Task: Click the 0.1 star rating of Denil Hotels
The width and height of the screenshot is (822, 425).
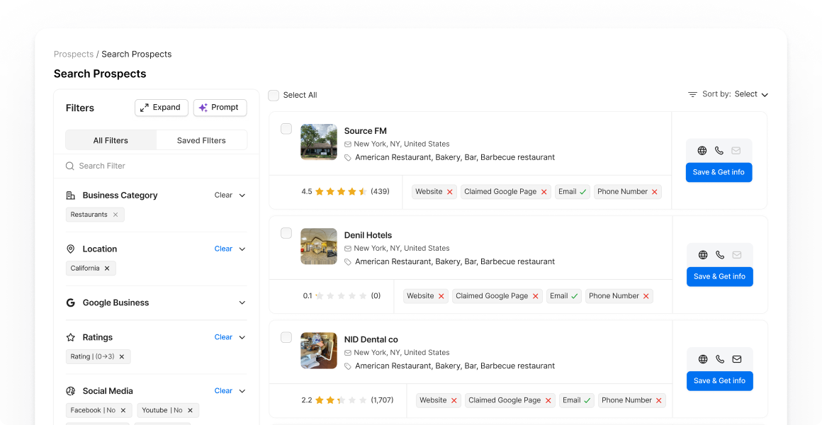Action: (342, 296)
